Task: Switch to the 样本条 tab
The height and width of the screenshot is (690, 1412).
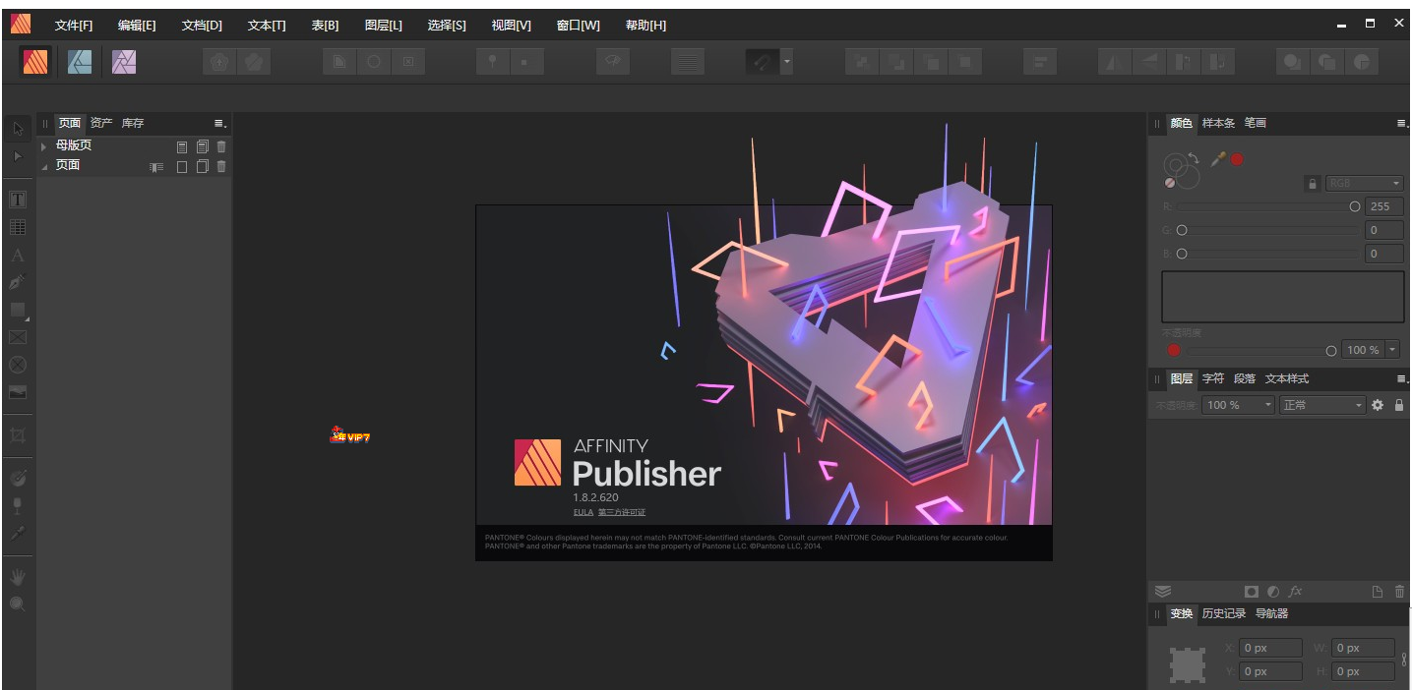Action: click(1218, 123)
